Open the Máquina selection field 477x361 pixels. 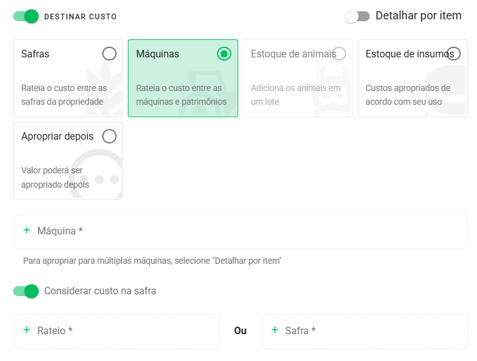(240, 232)
